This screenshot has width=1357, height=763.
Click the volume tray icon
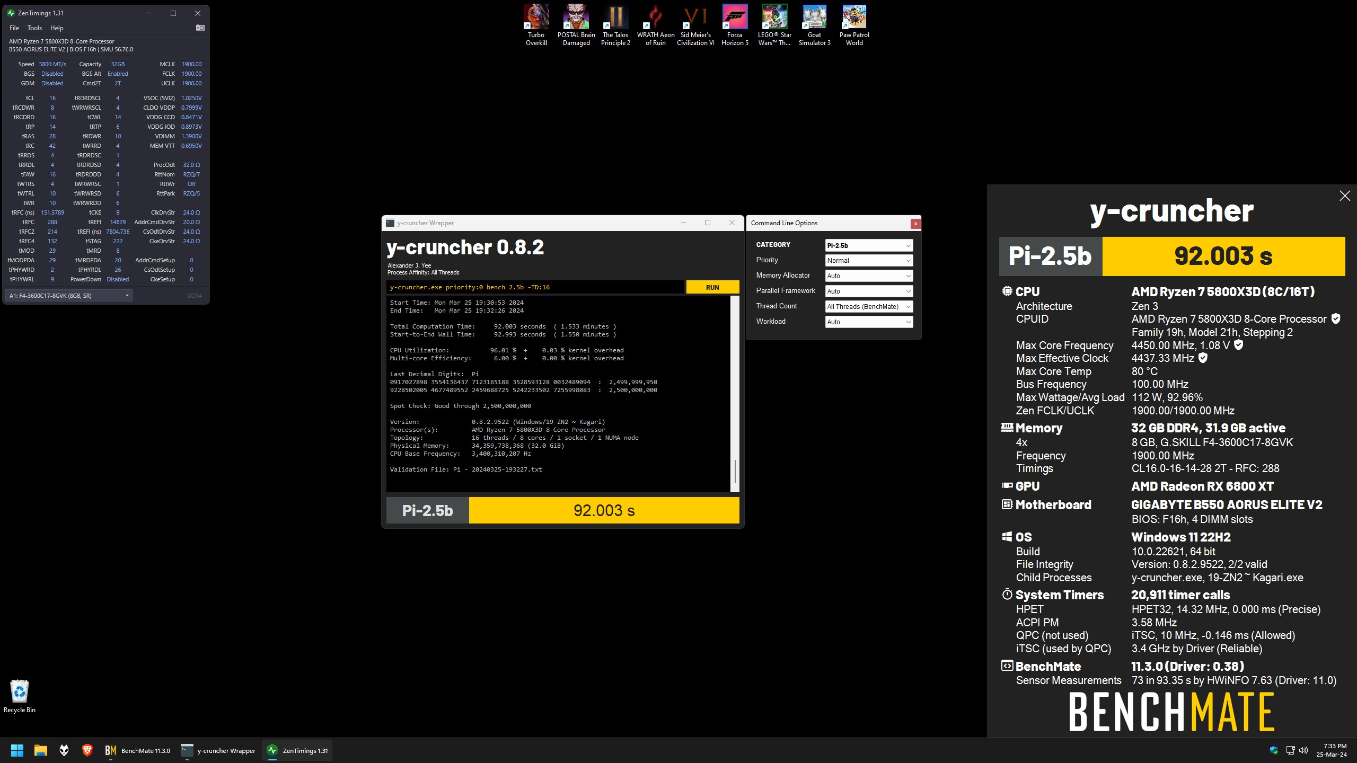1303,750
